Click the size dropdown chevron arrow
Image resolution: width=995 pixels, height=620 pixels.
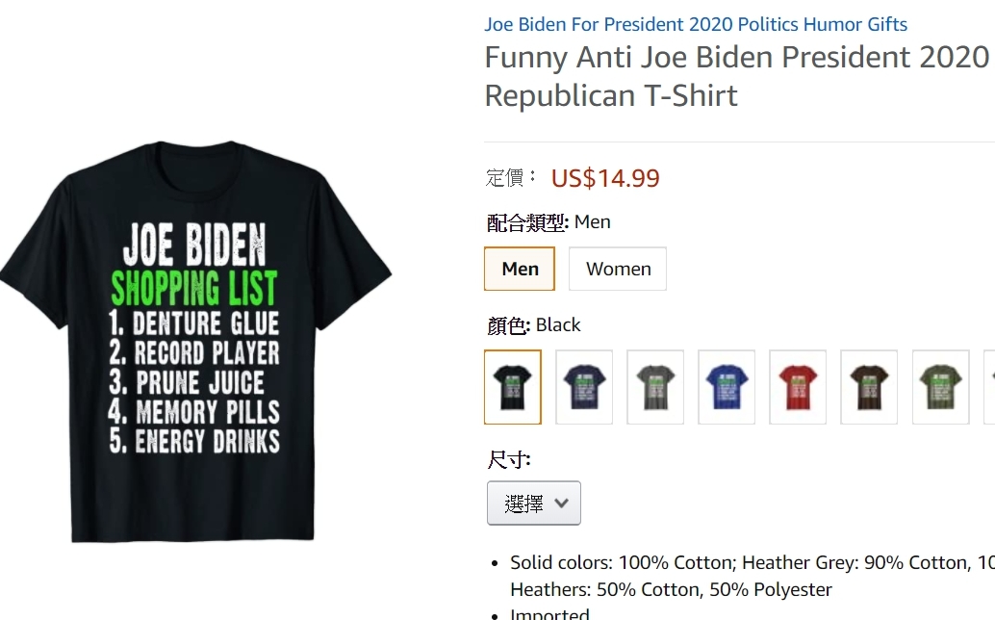tap(562, 504)
